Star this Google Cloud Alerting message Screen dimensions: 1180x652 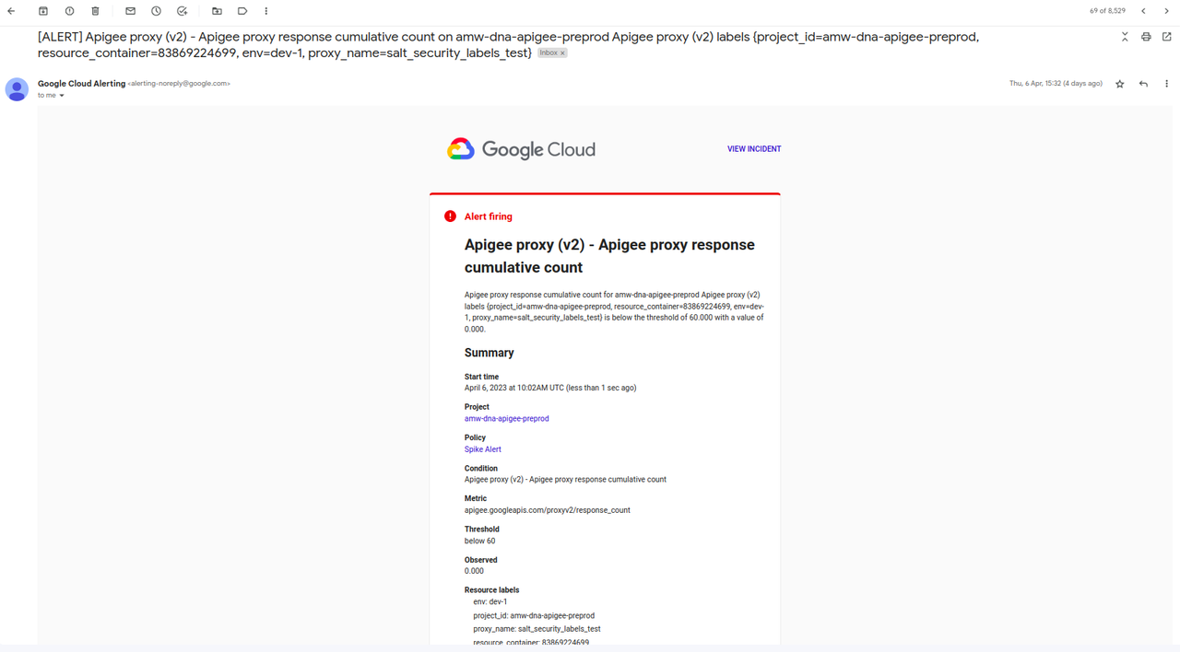pyautogui.click(x=1120, y=84)
